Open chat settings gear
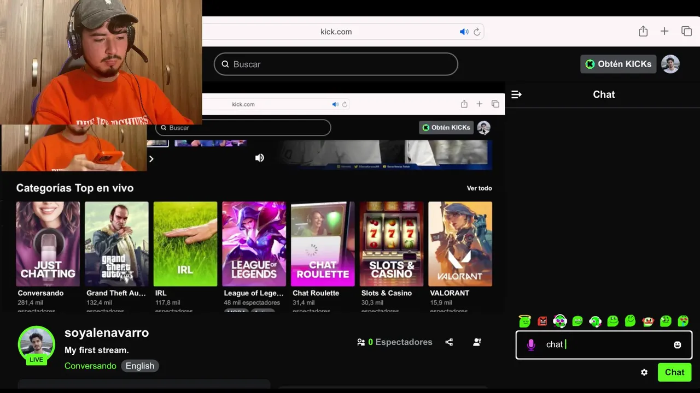The width and height of the screenshot is (700, 393). coord(644,372)
